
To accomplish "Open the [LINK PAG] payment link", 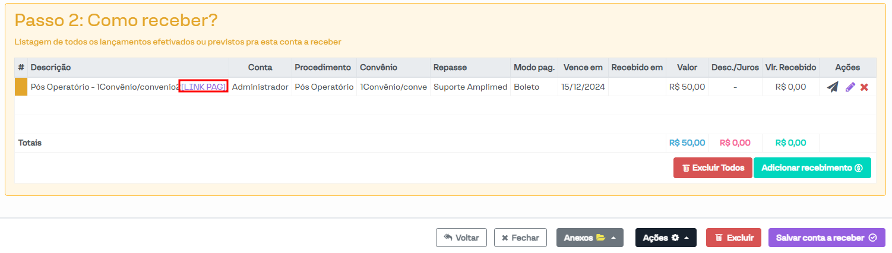I will [204, 87].
